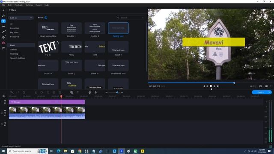274x154 pixels.
Task: Click the info icon beside Basic heading
Action: [x=46, y=18]
